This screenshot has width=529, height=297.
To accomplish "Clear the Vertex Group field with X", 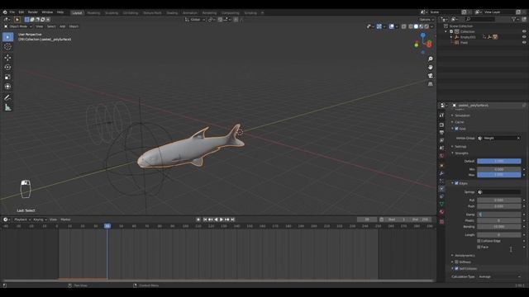I will 518,138.
